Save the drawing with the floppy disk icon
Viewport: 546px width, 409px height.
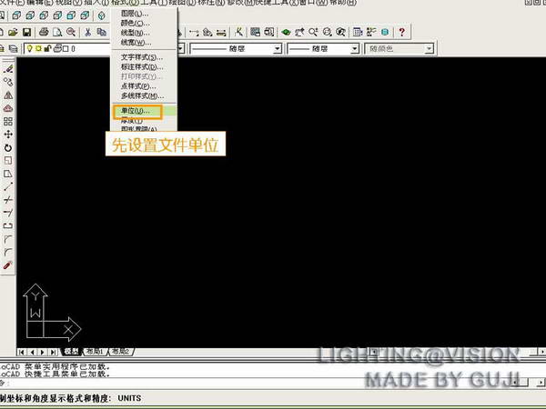tap(26, 33)
